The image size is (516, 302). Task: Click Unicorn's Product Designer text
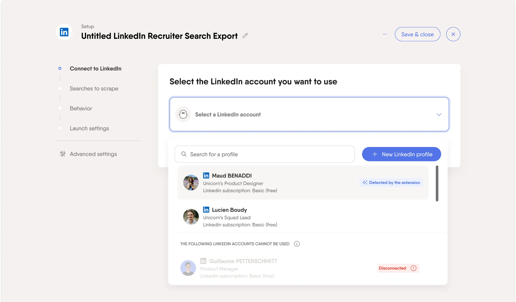pyautogui.click(x=233, y=183)
